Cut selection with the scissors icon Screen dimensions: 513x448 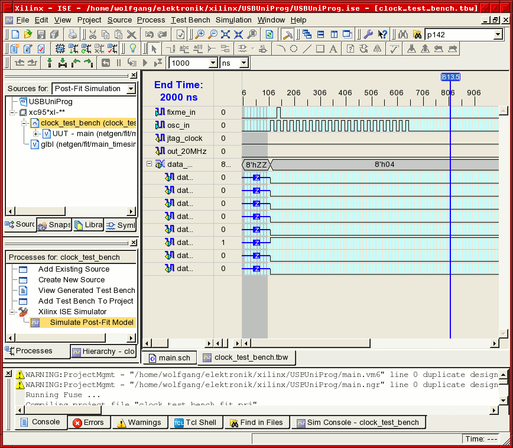coord(93,34)
